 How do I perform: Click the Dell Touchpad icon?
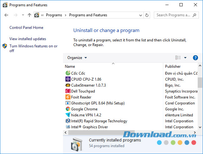(68, 91)
